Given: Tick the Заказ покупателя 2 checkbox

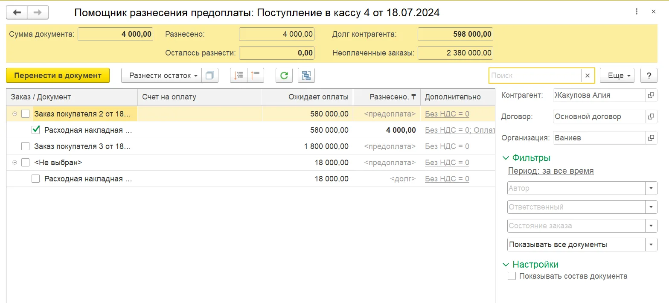Looking at the screenshot, I should pyautogui.click(x=26, y=114).
